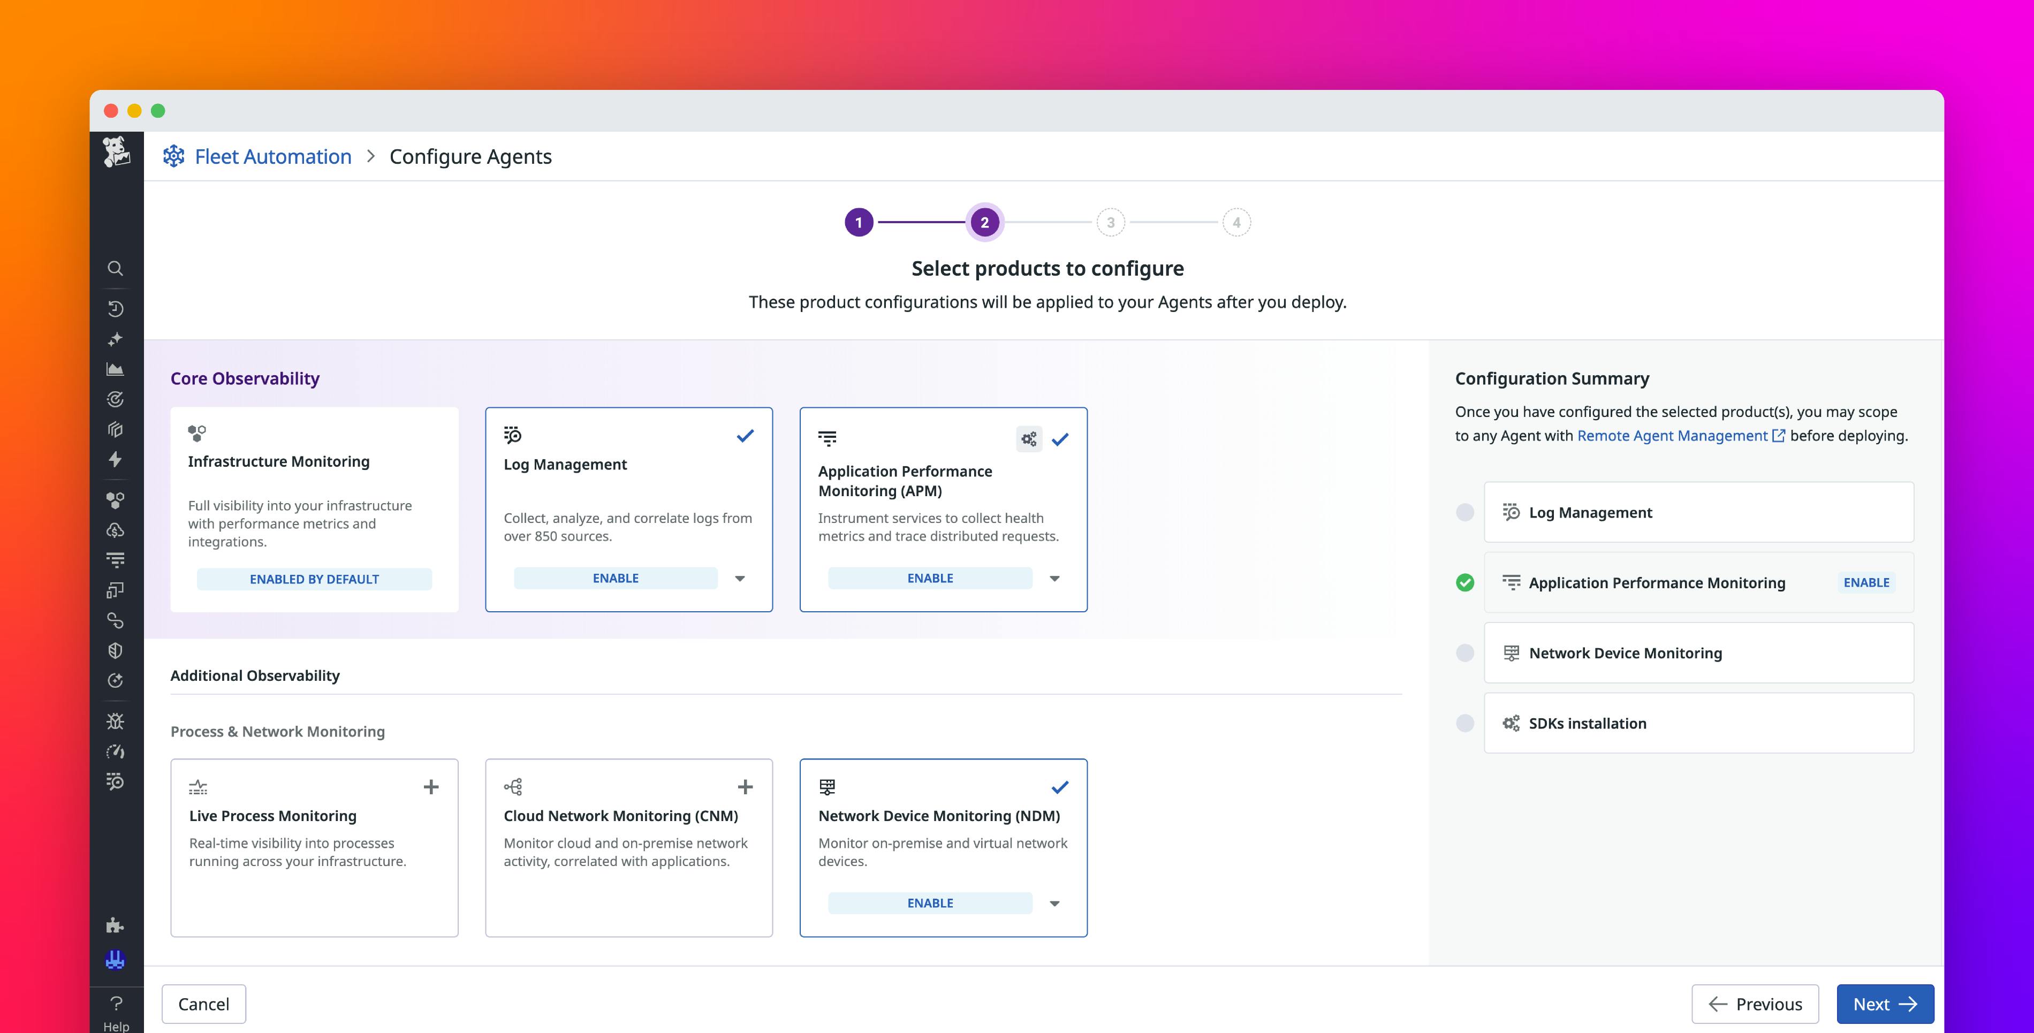Image resolution: width=2034 pixels, height=1033 pixels.
Task: Uncheck Application Performance Monitoring selection
Action: coord(1060,438)
